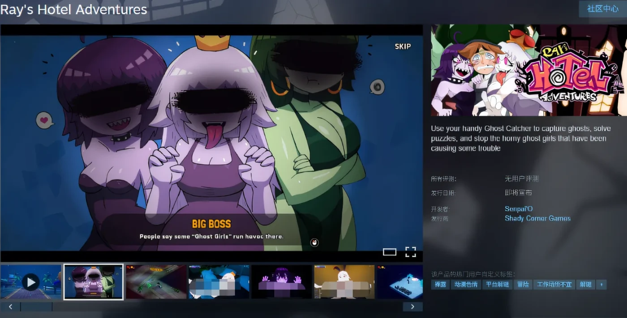
Task: Open developer Senpai'O link
Action: click(519, 209)
